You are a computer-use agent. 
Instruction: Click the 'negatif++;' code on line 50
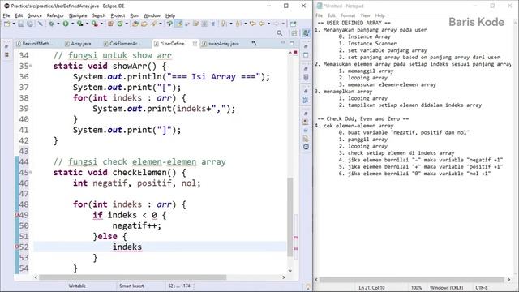(x=137, y=225)
